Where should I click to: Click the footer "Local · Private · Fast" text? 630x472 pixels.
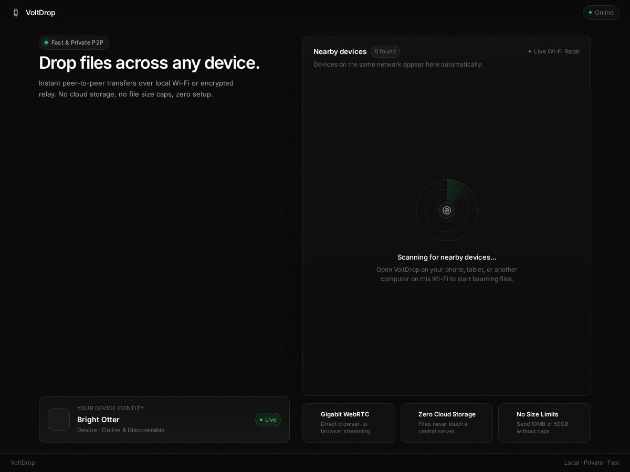pyautogui.click(x=592, y=463)
